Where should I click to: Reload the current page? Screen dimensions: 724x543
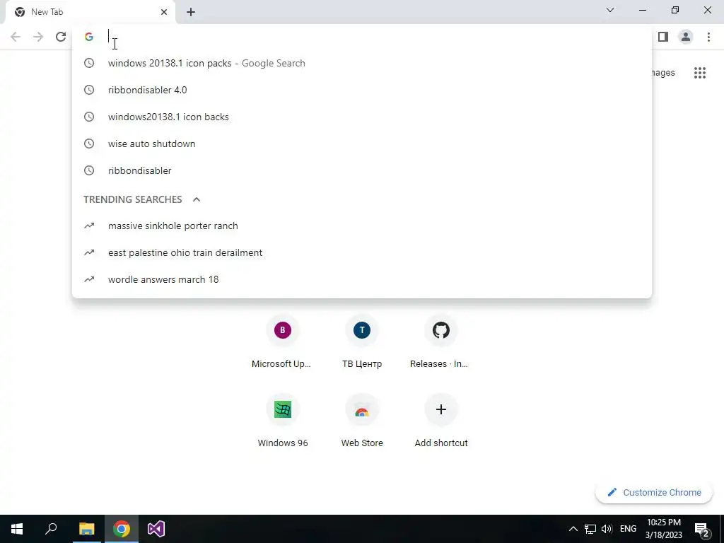[61, 37]
